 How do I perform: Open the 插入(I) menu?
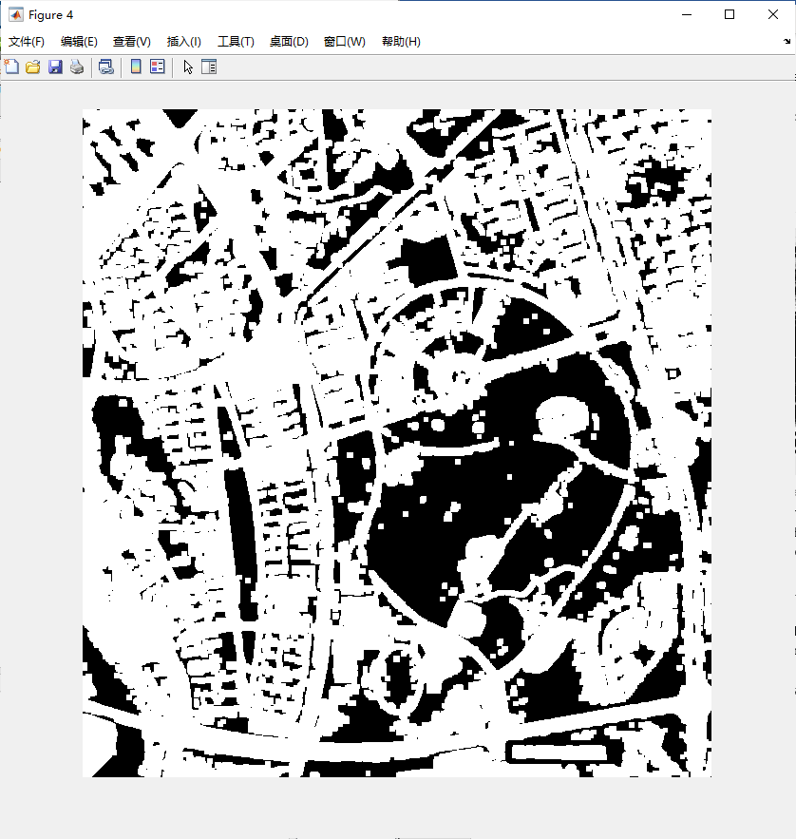[x=183, y=42]
